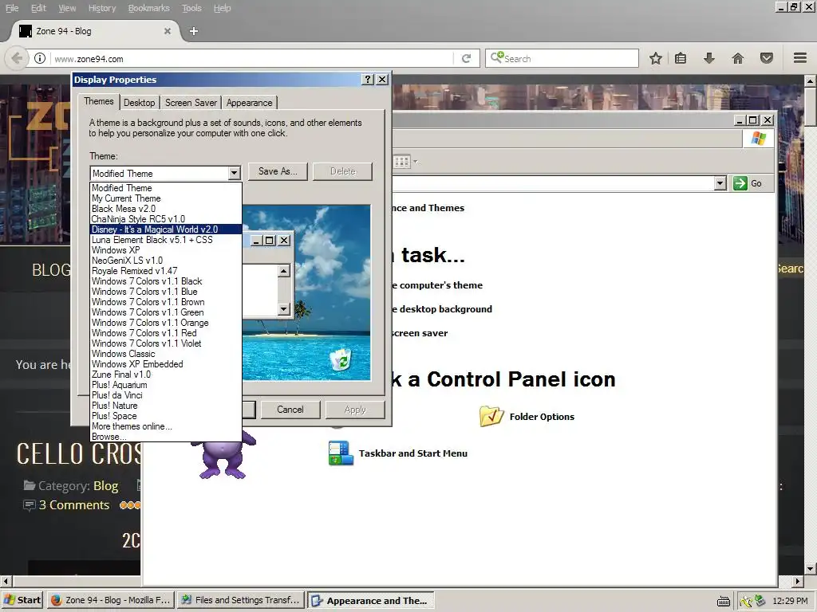This screenshot has height=612, width=817.
Task: Open the Firefox hamburger menu
Action: pyautogui.click(x=800, y=58)
